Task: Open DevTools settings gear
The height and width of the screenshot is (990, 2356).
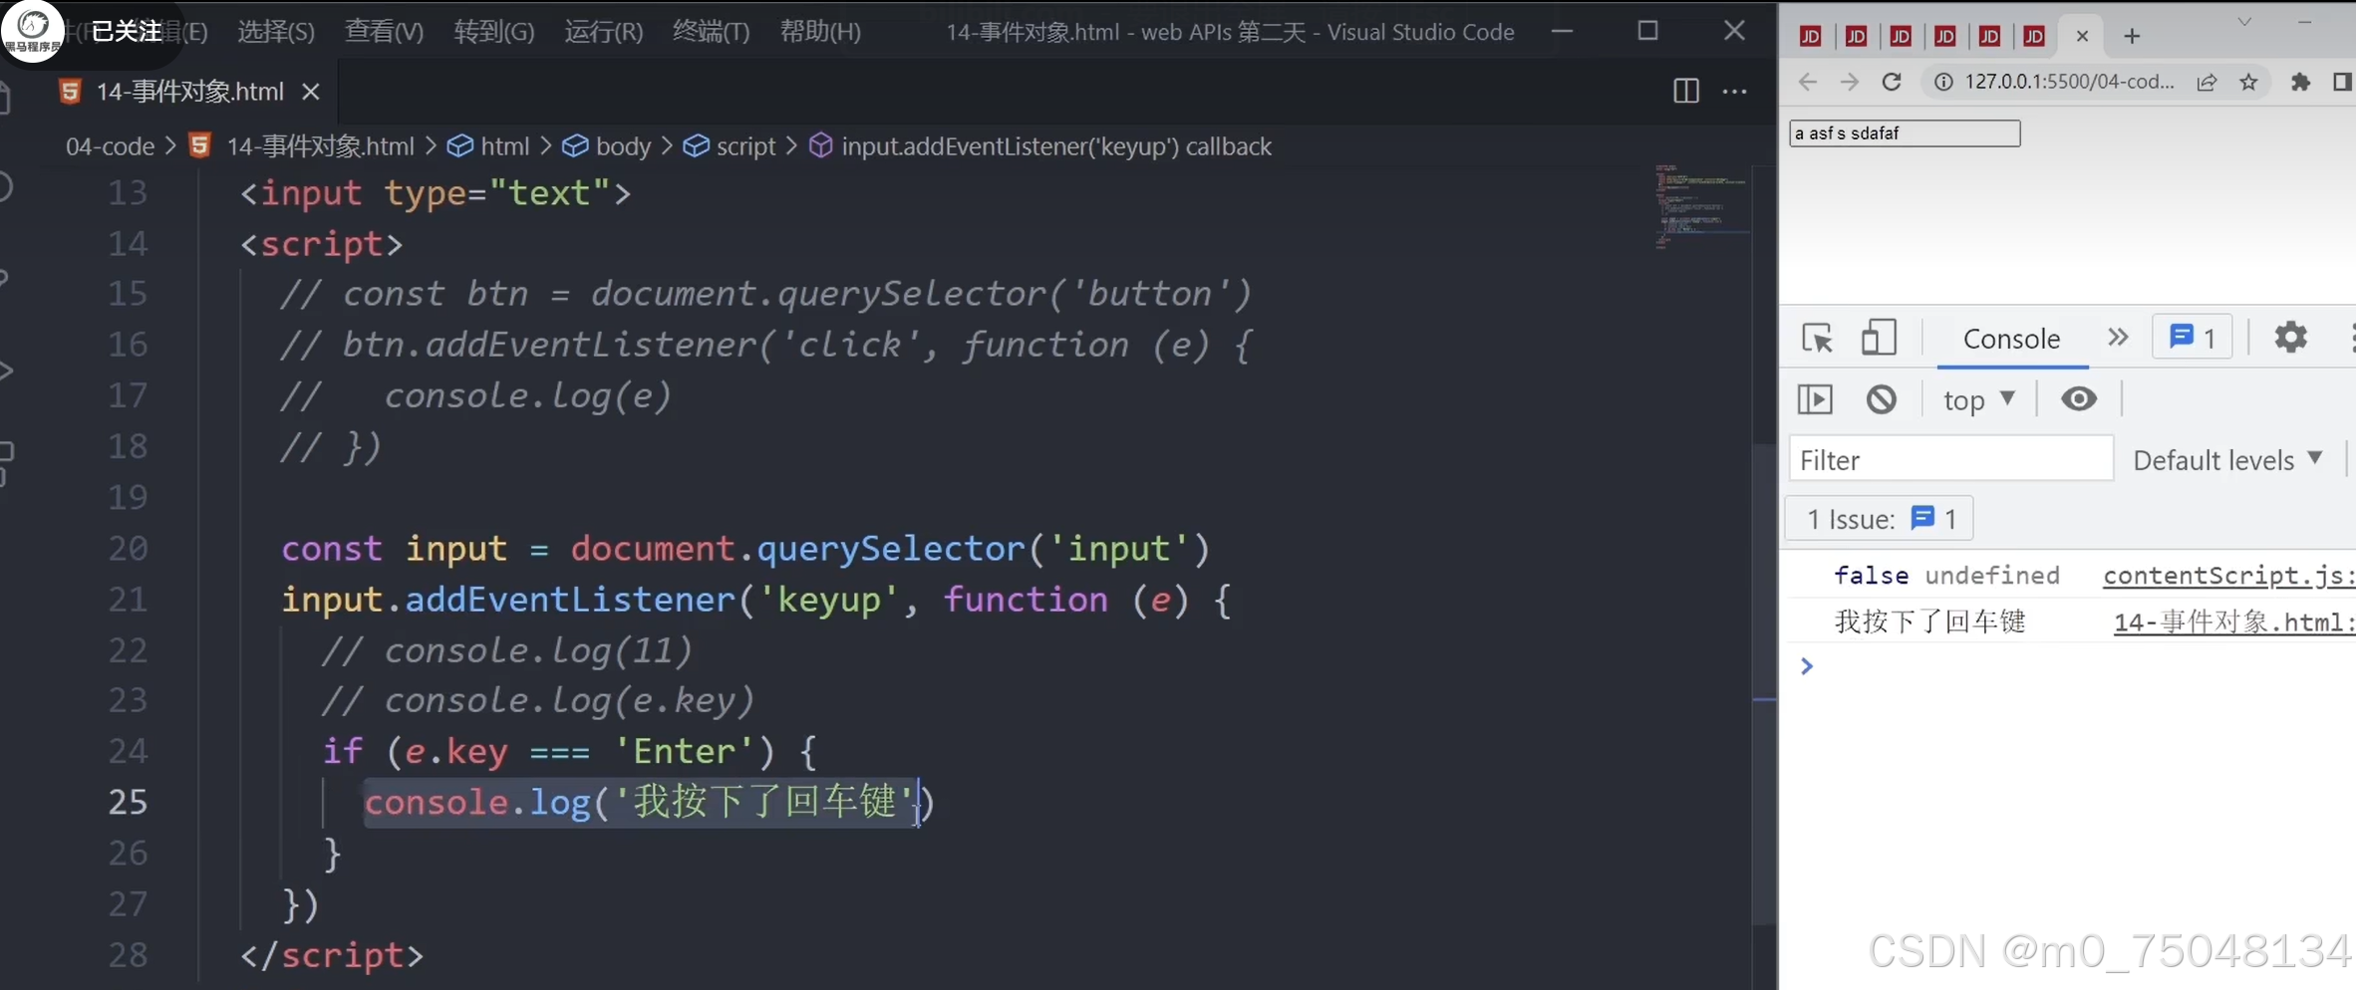Action: (2290, 338)
